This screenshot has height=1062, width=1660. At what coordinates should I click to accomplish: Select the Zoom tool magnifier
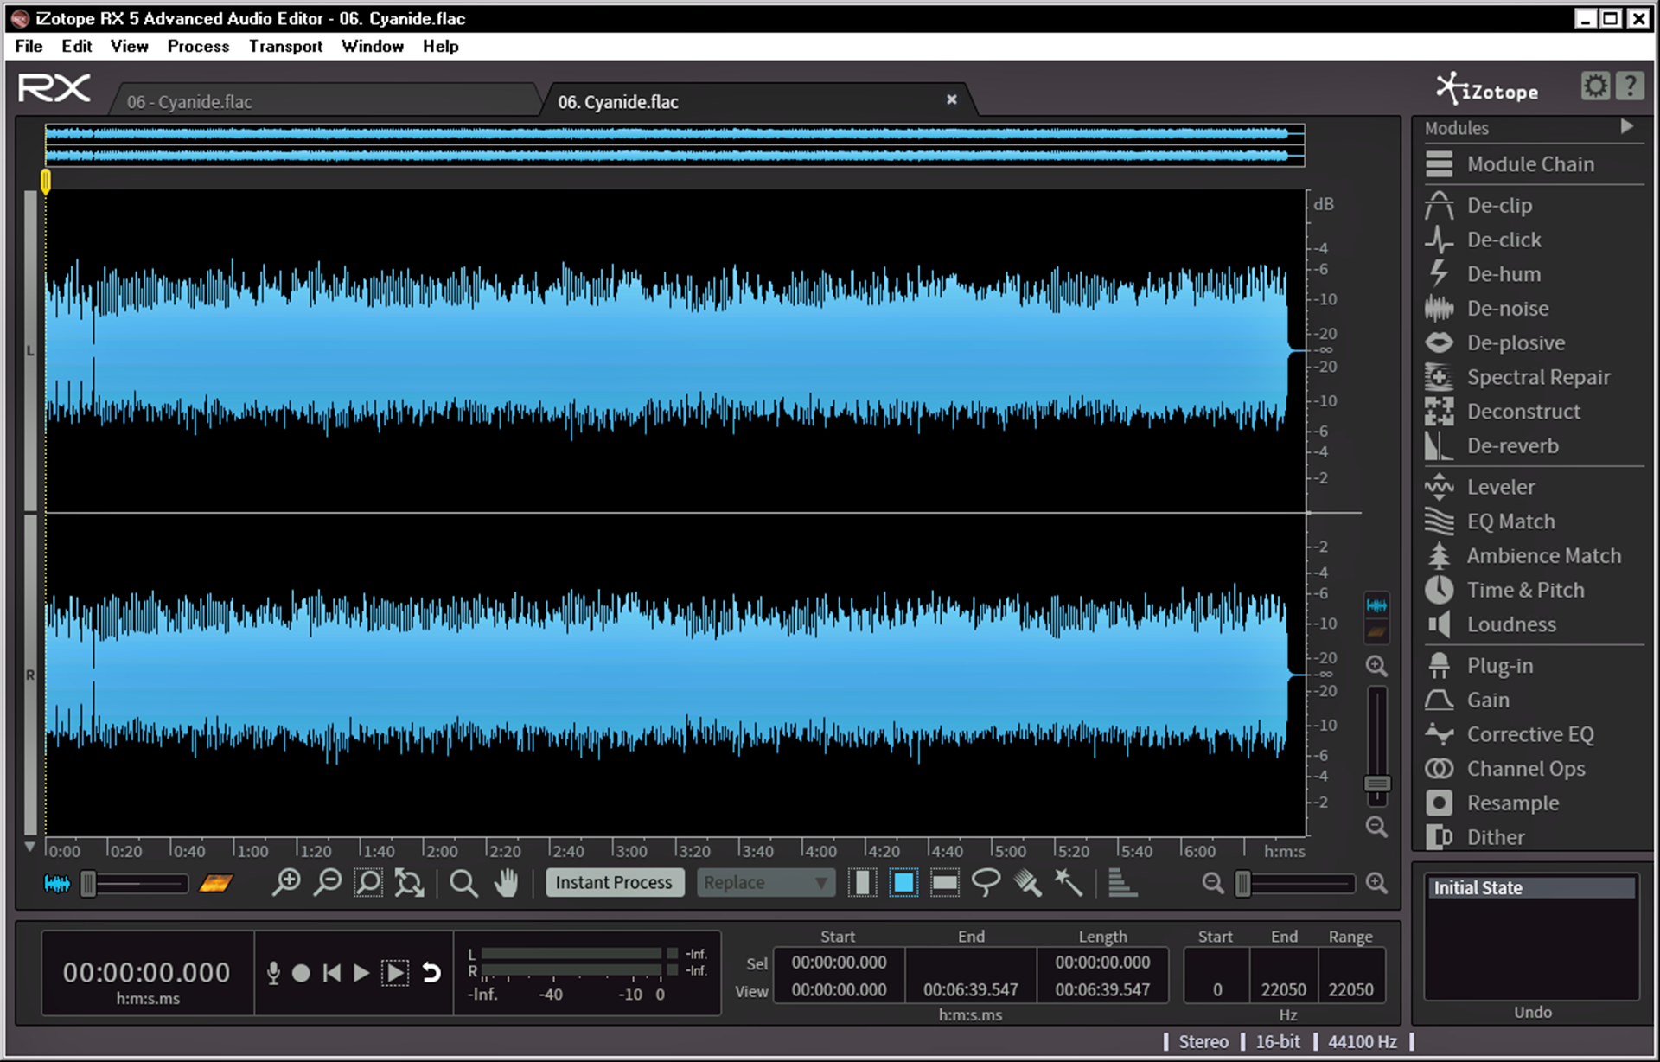pos(464,883)
